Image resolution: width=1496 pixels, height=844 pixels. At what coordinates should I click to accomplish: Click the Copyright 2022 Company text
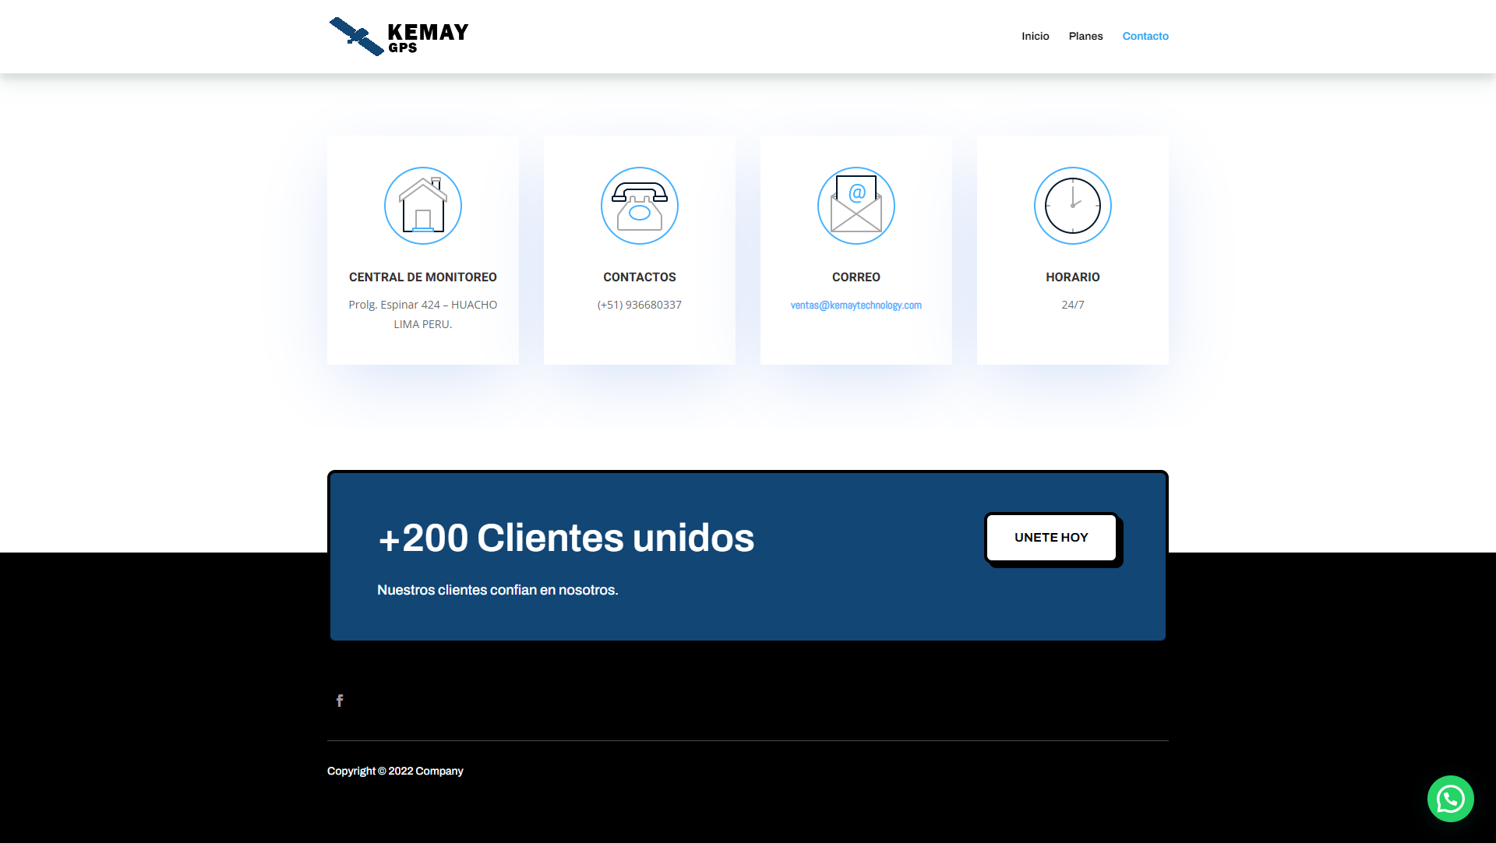point(395,771)
